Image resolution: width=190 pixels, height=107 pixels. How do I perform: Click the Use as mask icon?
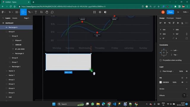pyautogui.click(x=105, y=12)
